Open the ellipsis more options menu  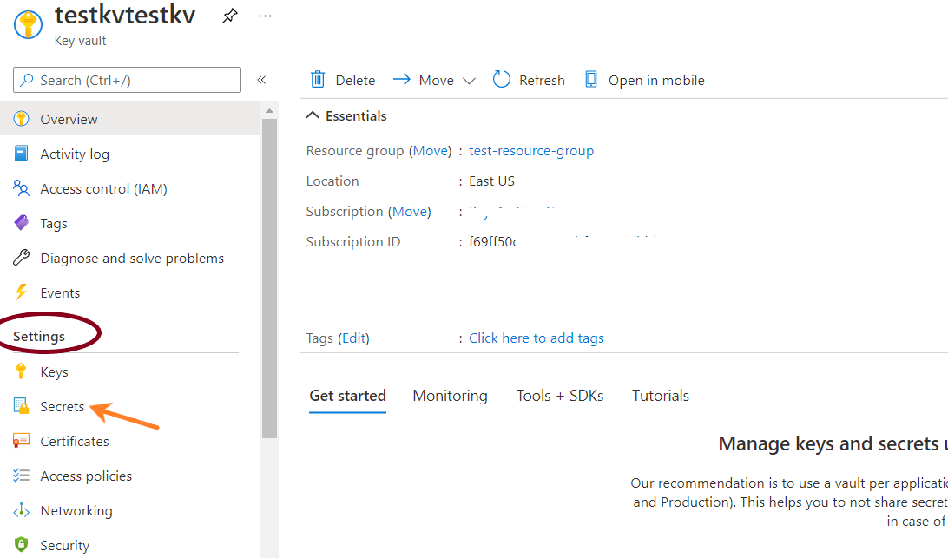coord(266,16)
